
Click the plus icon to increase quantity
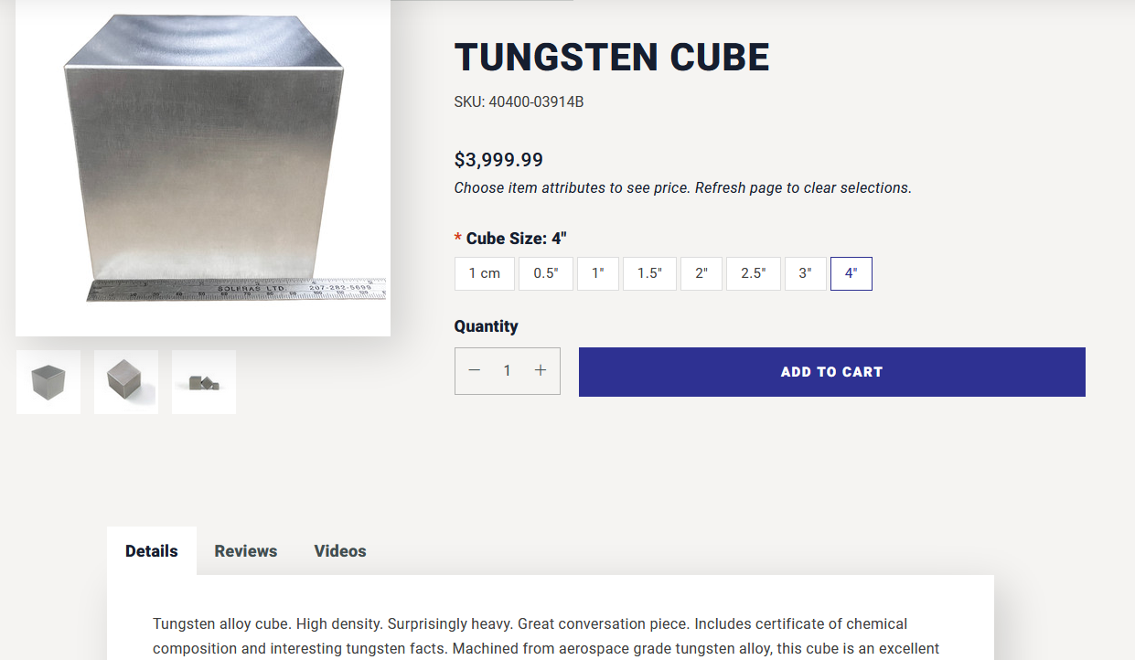(x=541, y=370)
